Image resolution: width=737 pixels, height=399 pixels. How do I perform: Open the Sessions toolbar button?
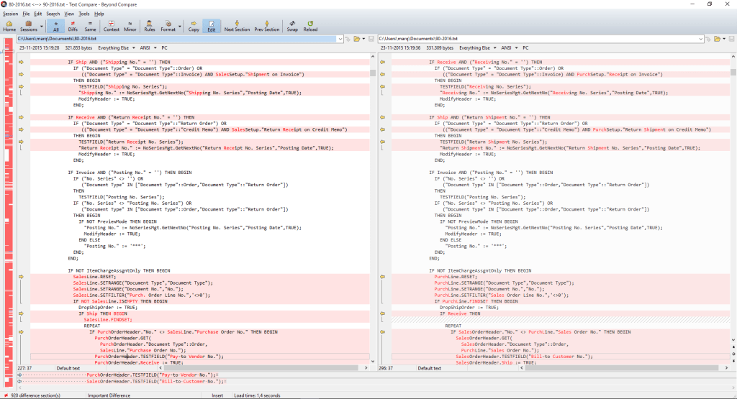29,26
